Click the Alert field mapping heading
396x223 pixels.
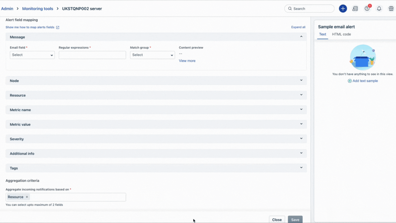22,20
